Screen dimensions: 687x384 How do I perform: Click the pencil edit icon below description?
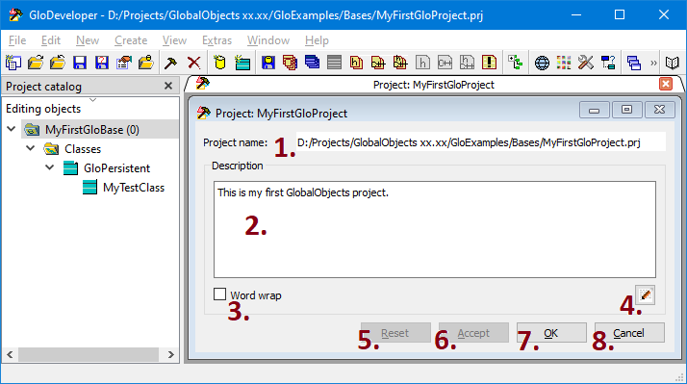pyautogui.click(x=645, y=294)
